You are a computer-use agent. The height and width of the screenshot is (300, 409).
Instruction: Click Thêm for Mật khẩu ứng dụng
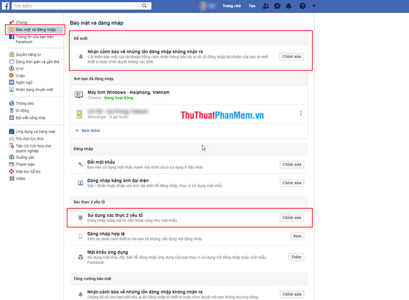(x=296, y=257)
